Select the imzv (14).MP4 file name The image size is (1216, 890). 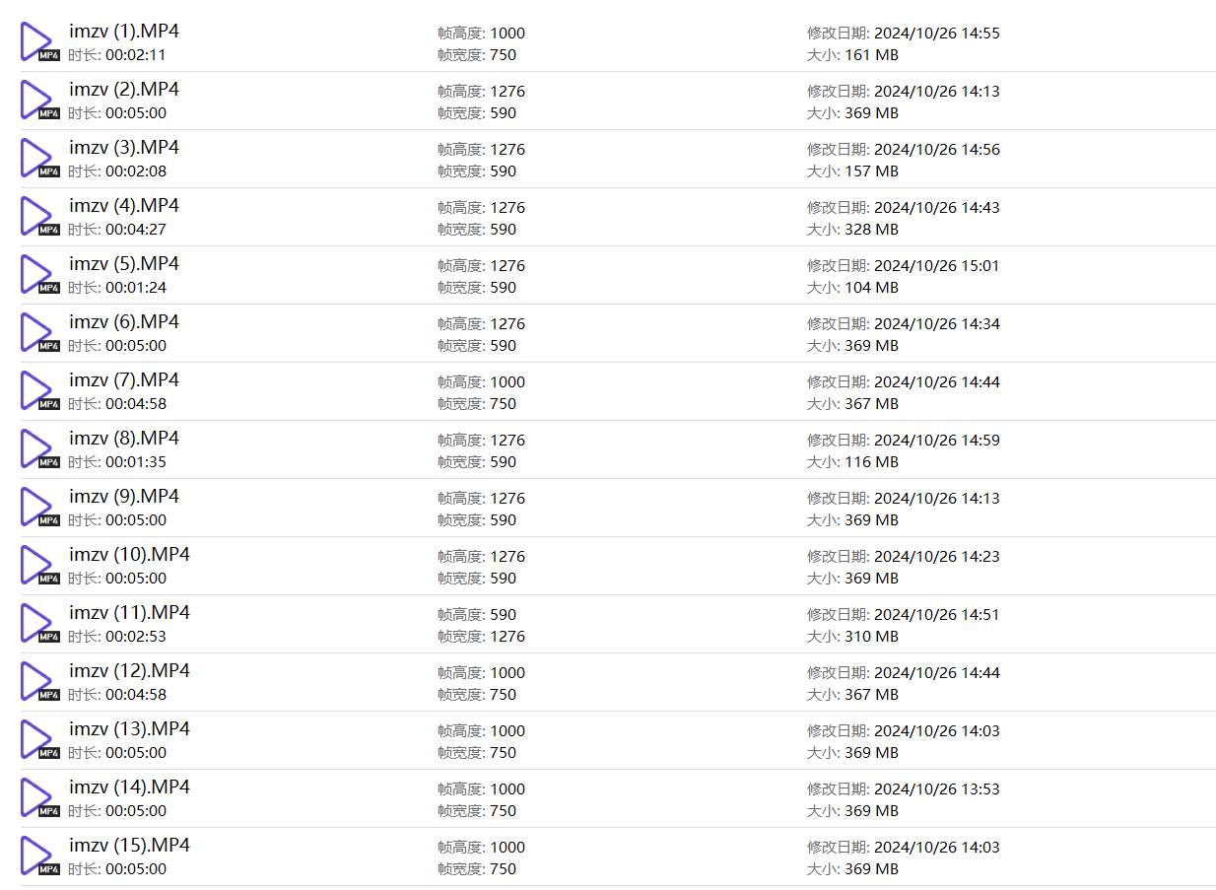coord(129,787)
